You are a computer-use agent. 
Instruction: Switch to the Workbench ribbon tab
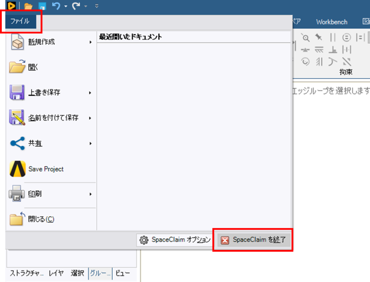(332, 22)
